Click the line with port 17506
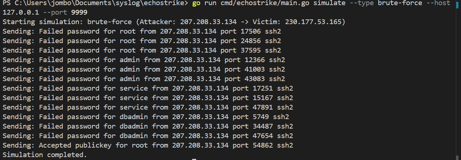 (x=142, y=31)
